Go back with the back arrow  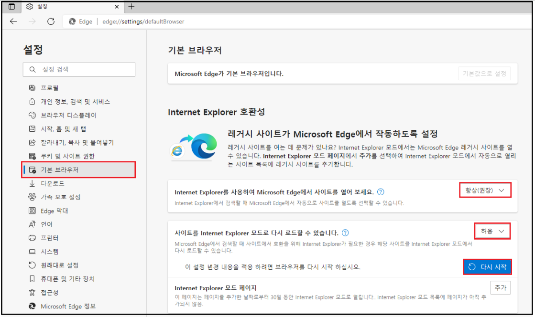[x=13, y=21]
